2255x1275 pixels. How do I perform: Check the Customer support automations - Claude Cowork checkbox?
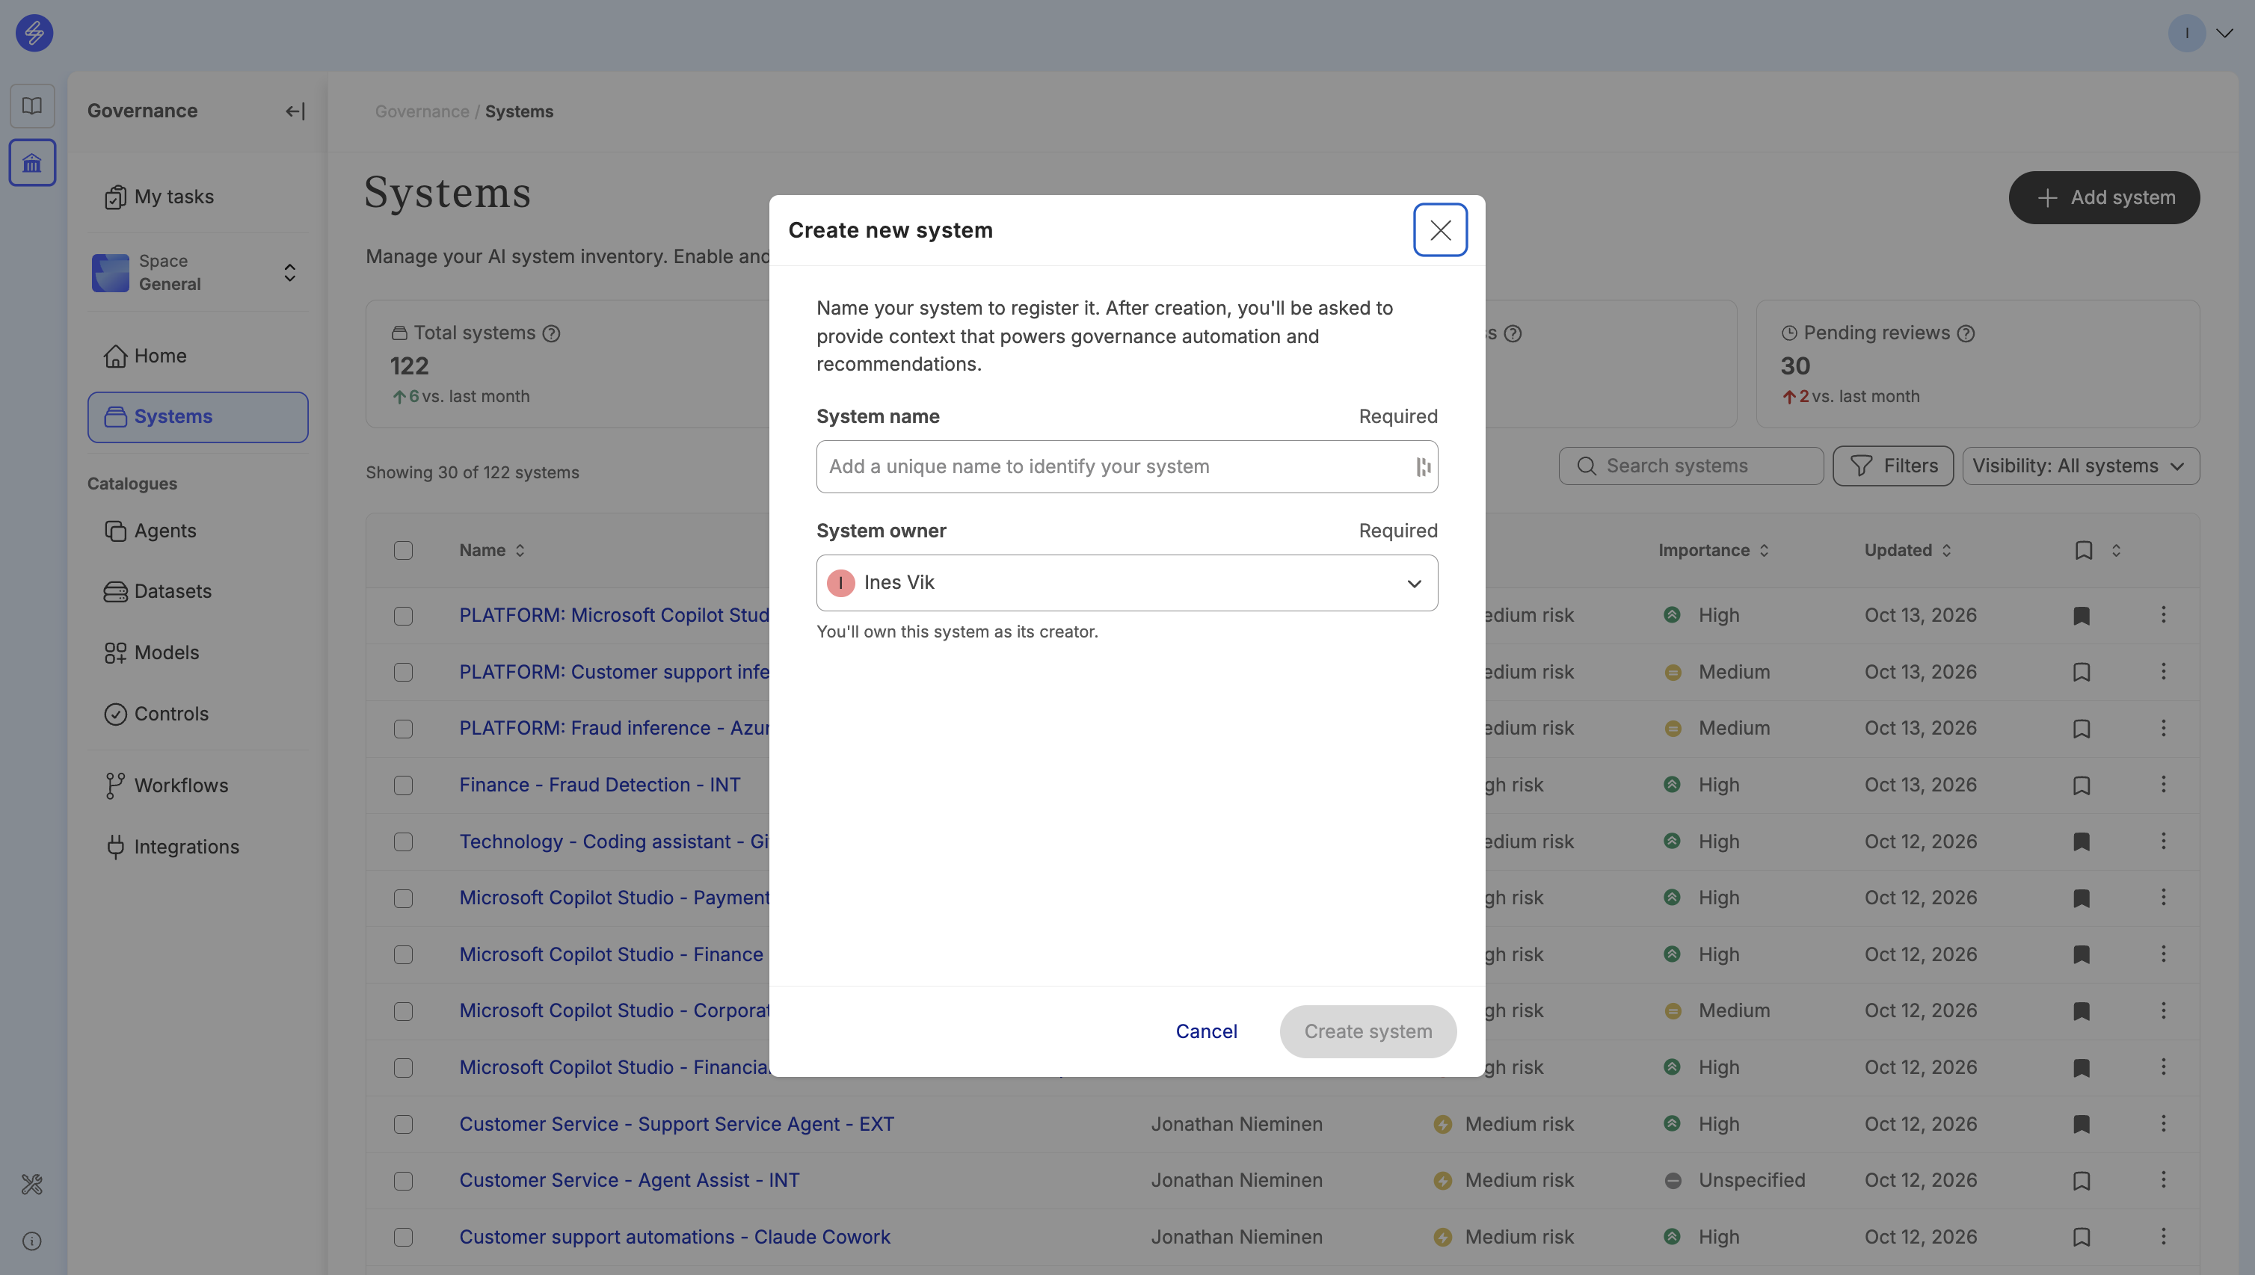pos(403,1238)
